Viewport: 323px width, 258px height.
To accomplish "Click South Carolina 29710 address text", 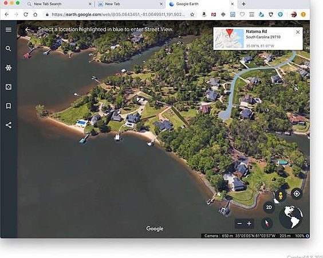I will click(263, 37).
